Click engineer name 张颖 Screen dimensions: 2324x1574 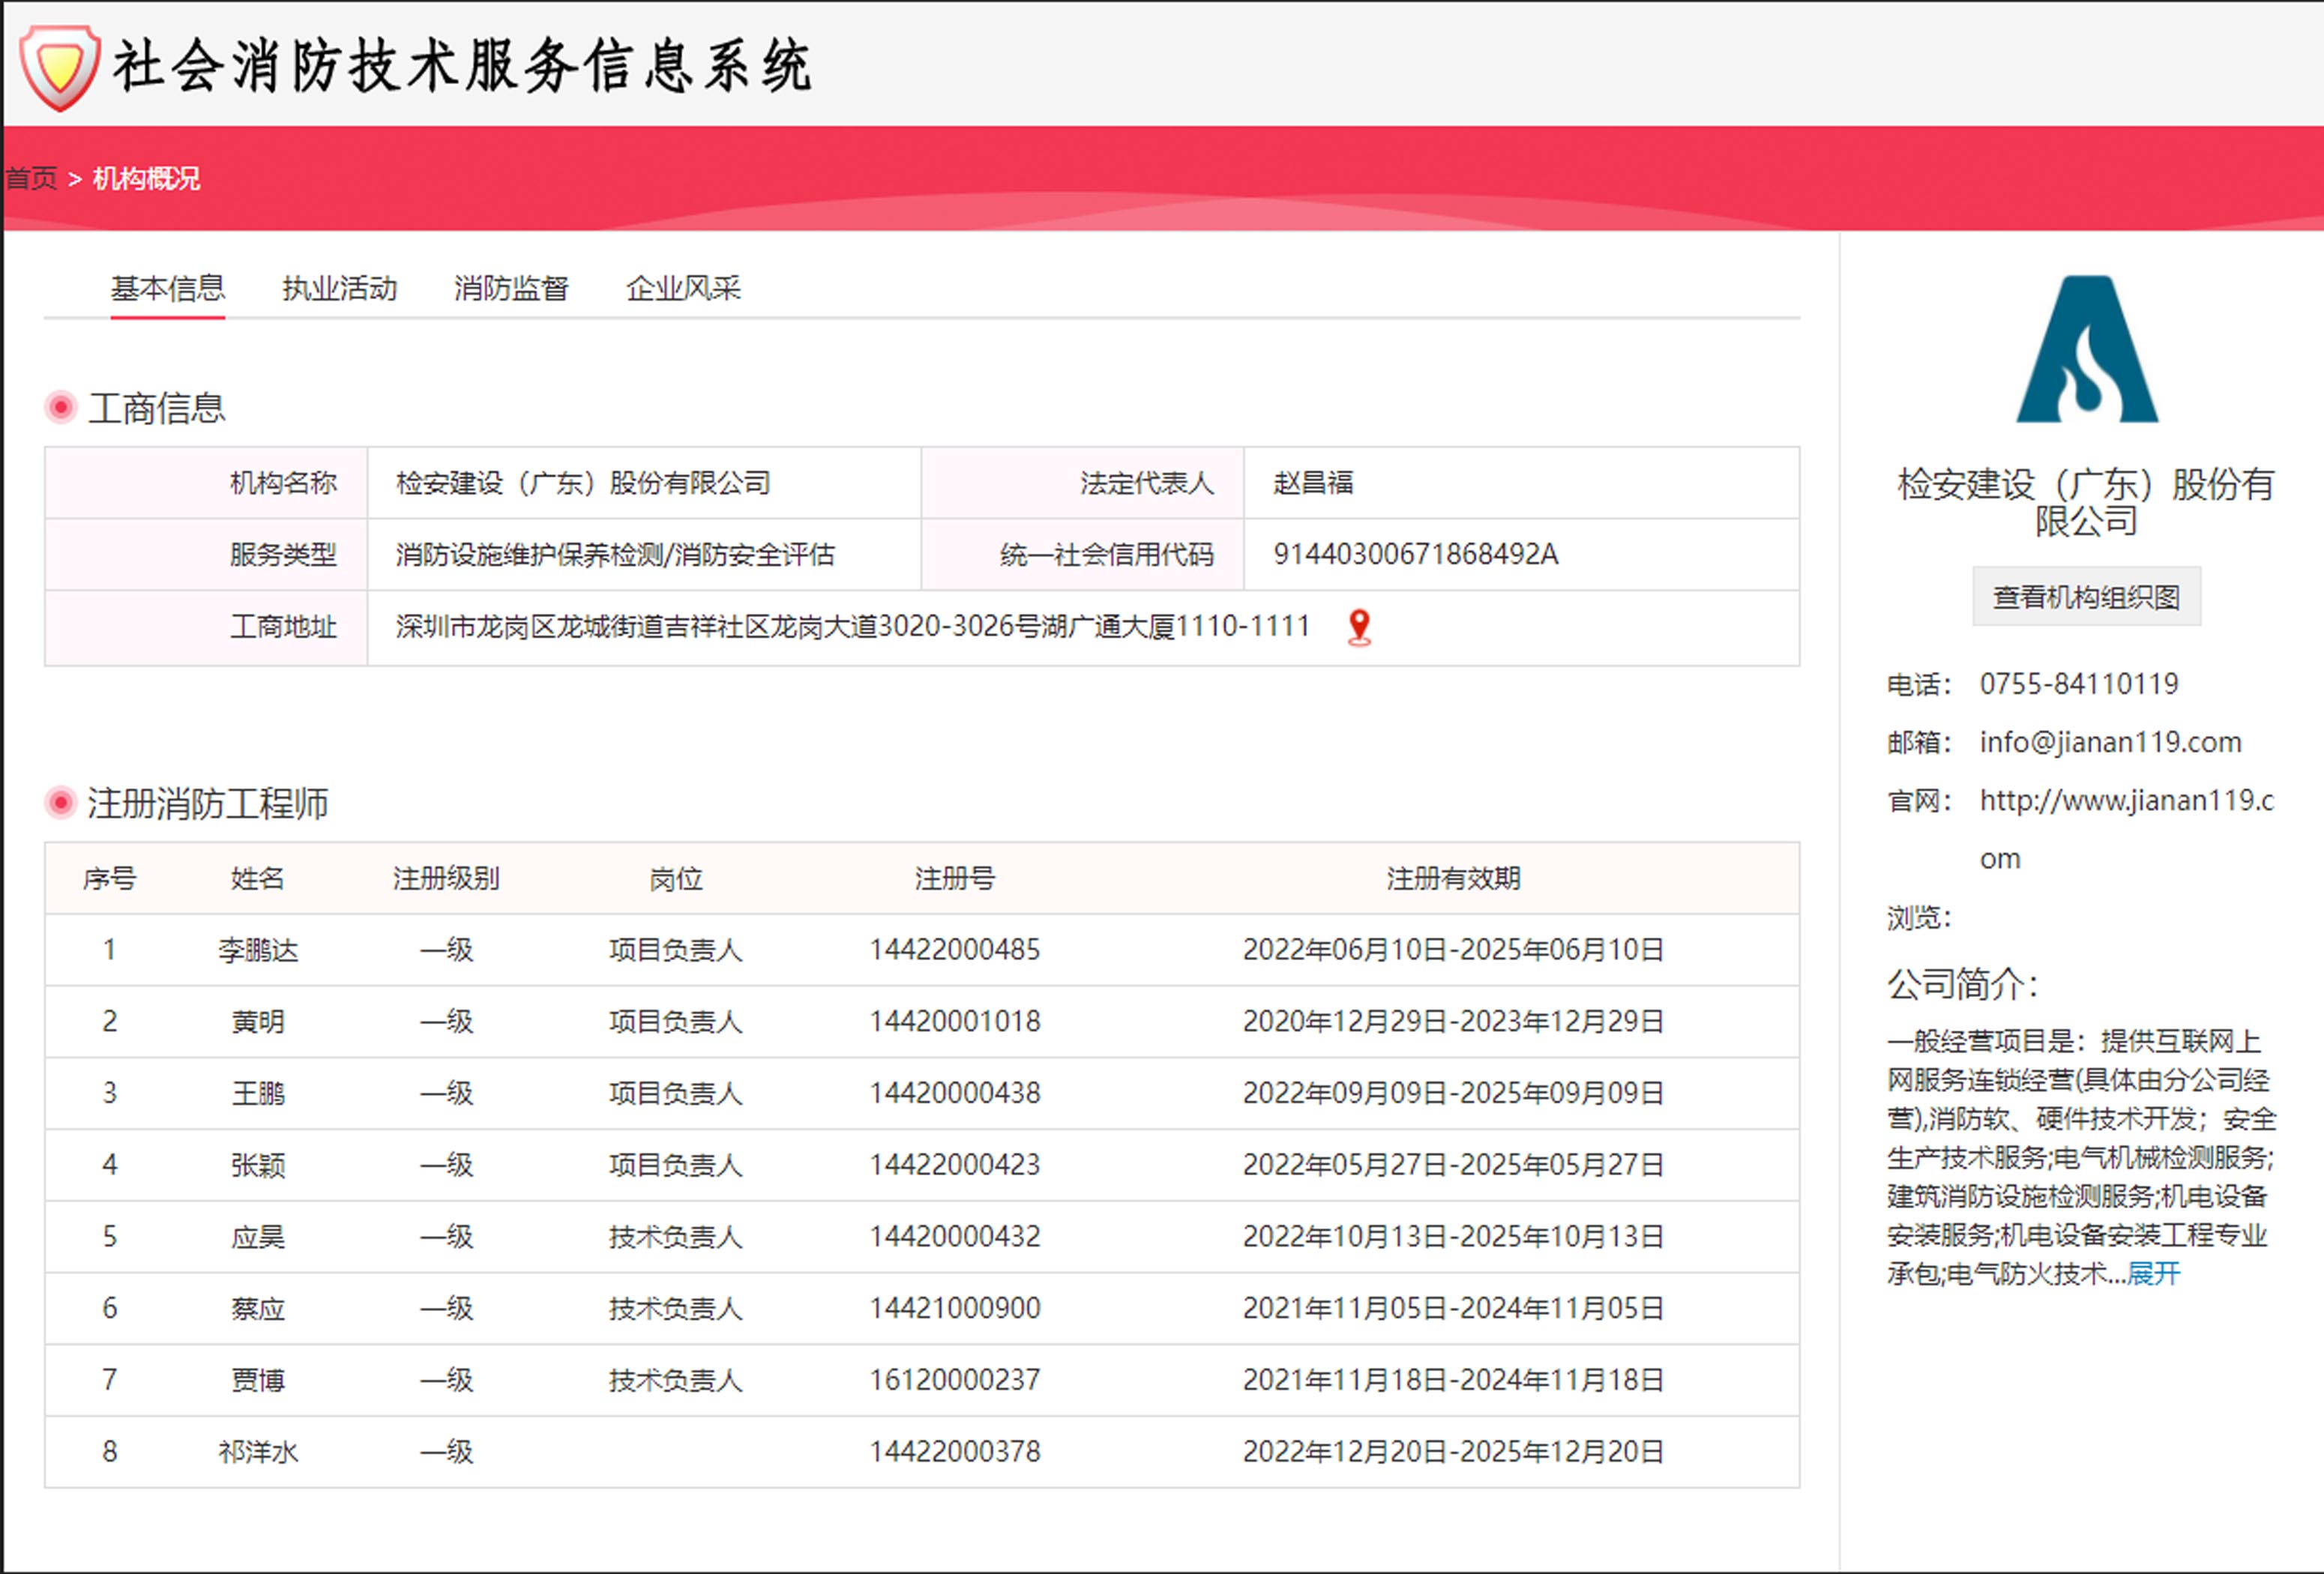(x=258, y=1165)
